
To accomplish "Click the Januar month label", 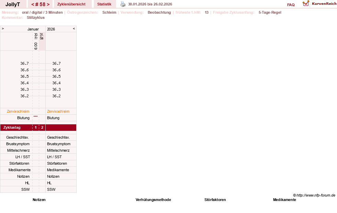I will pyautogui.click(x=33, y=29).
